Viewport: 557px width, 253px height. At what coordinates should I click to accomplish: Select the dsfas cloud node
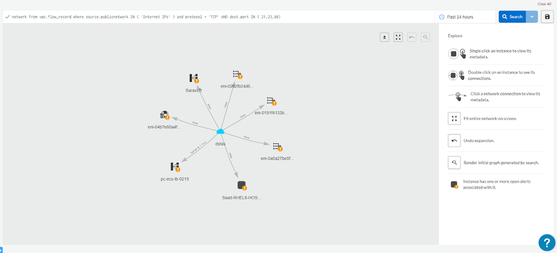220,132
